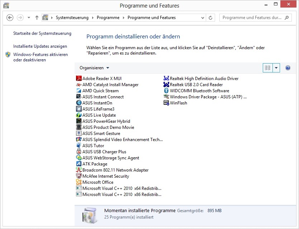Click the WinFlash icon
The width and height of the screenshot is (299, 229).
(166, 103)
